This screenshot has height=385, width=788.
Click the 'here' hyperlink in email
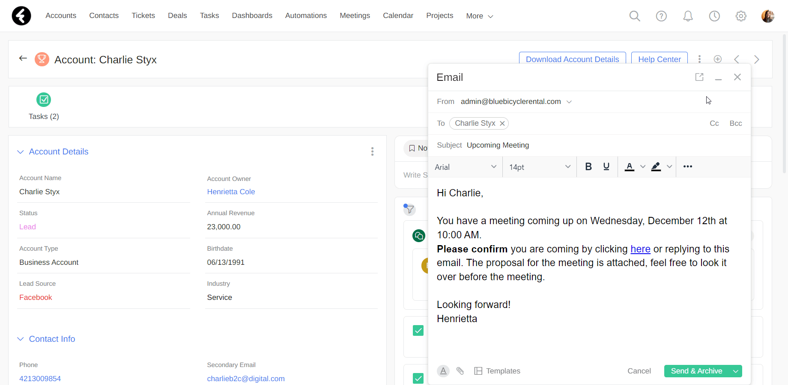click(x=640, y=249)
